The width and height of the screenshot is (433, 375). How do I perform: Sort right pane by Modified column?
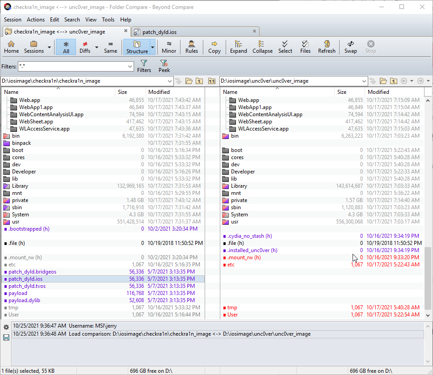394,92
